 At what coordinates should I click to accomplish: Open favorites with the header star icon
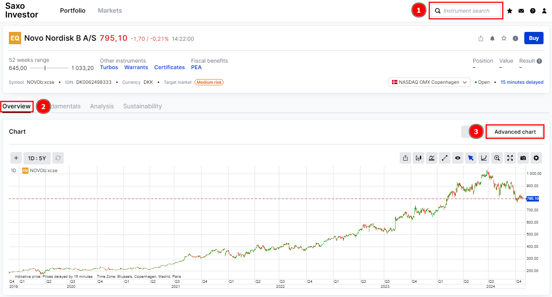[510, 11]
